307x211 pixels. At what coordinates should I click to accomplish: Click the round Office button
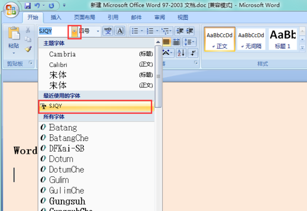[x=11, y=10]
